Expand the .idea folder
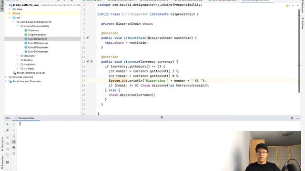The width and height of the screenshot is (305, 171). 10,9
